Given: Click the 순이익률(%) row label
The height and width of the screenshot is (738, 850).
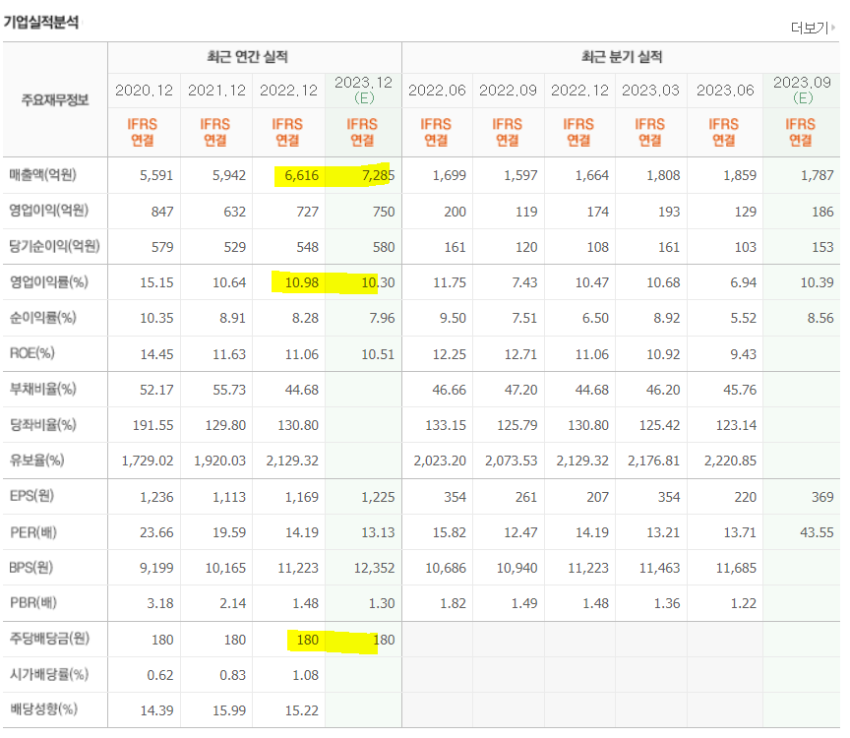Looking at the screenshot, I should pyautogui.click(x=43, y=318).
